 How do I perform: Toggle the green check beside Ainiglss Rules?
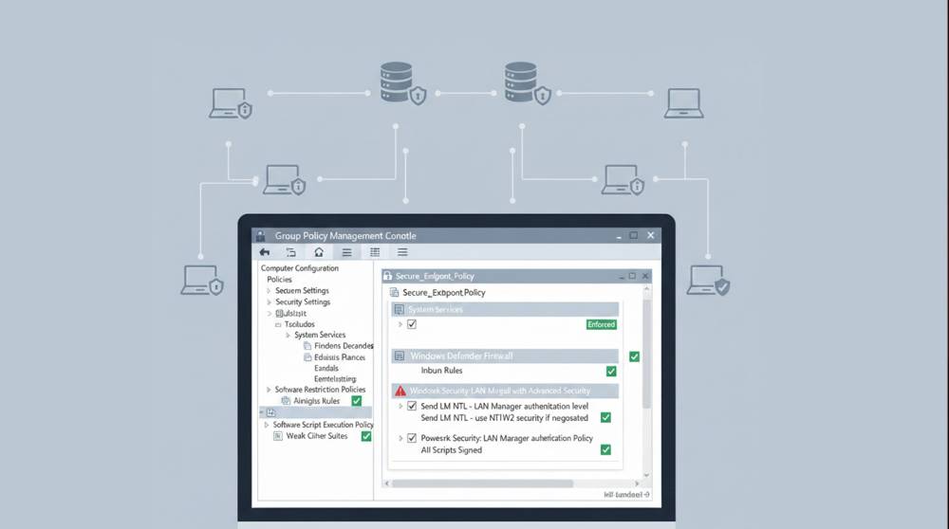click(357, 401)
